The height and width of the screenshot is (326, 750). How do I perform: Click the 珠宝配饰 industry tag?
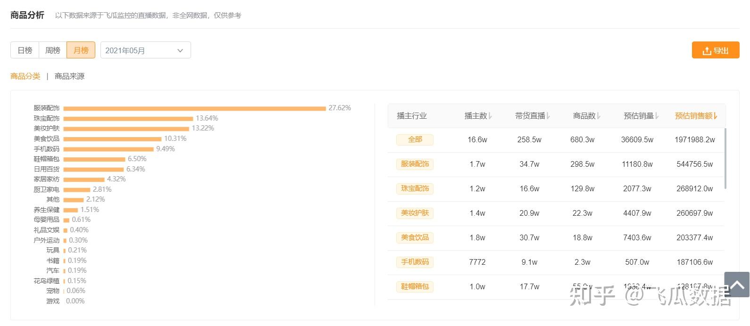click(x=415, y=188)
